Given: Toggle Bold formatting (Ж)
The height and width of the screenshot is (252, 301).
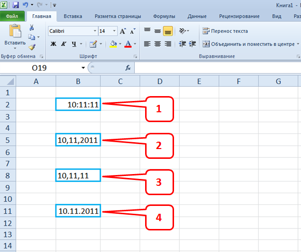Looking at the screenshot, I should pos(53,44).
